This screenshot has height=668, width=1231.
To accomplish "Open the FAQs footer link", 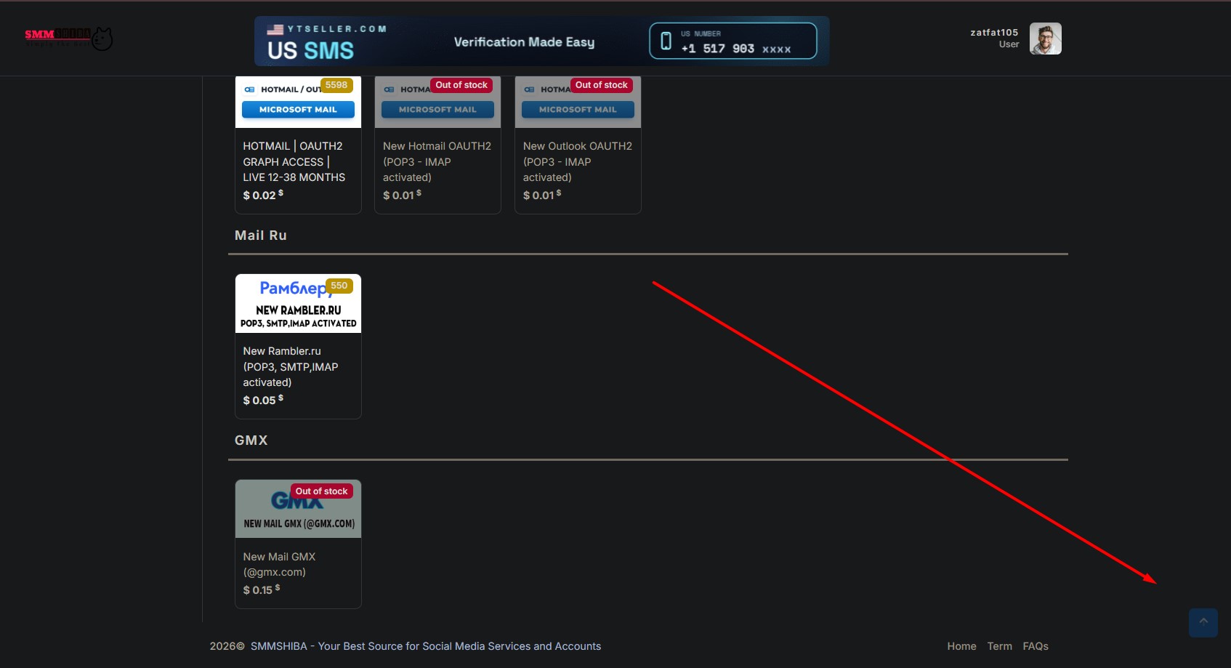I will click(1036, 646).
